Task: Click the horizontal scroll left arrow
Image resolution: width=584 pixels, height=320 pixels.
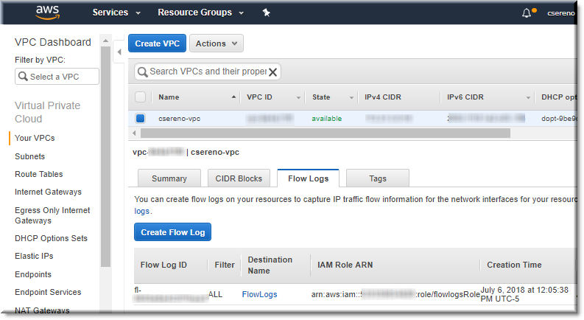Action: coord(134,133)
